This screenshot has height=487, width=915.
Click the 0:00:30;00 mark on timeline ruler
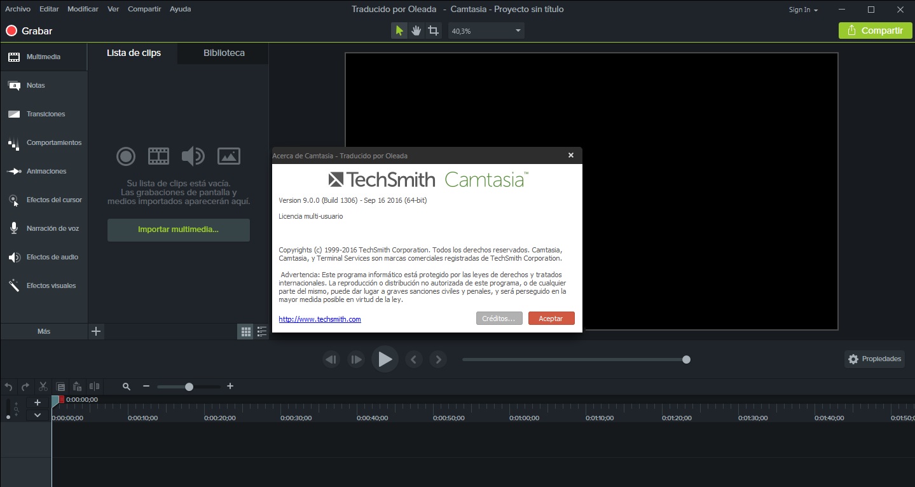pos(296,418)
